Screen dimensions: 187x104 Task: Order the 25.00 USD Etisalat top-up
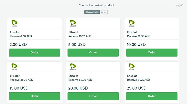[x=152, y=96]
